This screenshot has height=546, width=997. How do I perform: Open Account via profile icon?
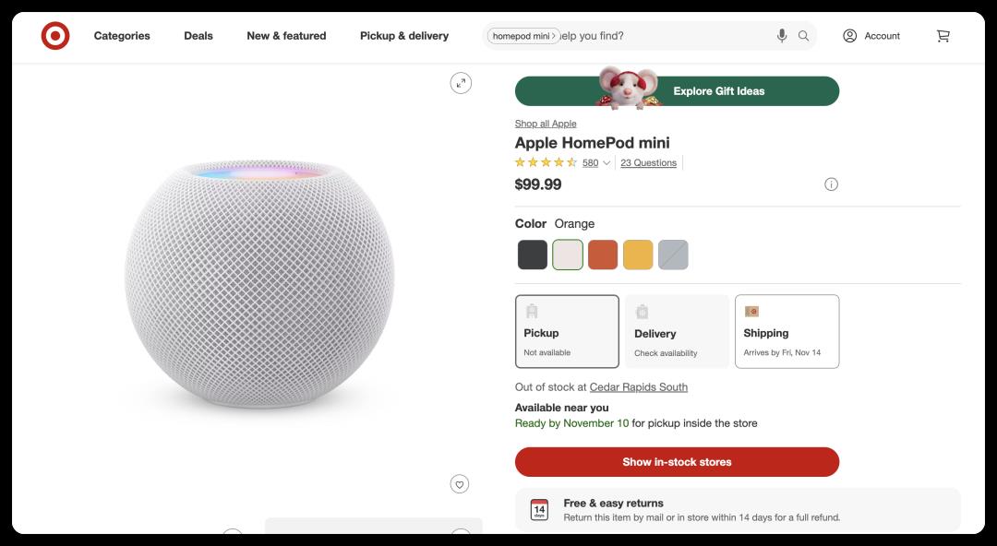[849, 36]
